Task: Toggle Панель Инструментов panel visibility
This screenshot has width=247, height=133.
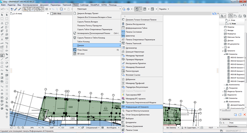Action: 142,24
